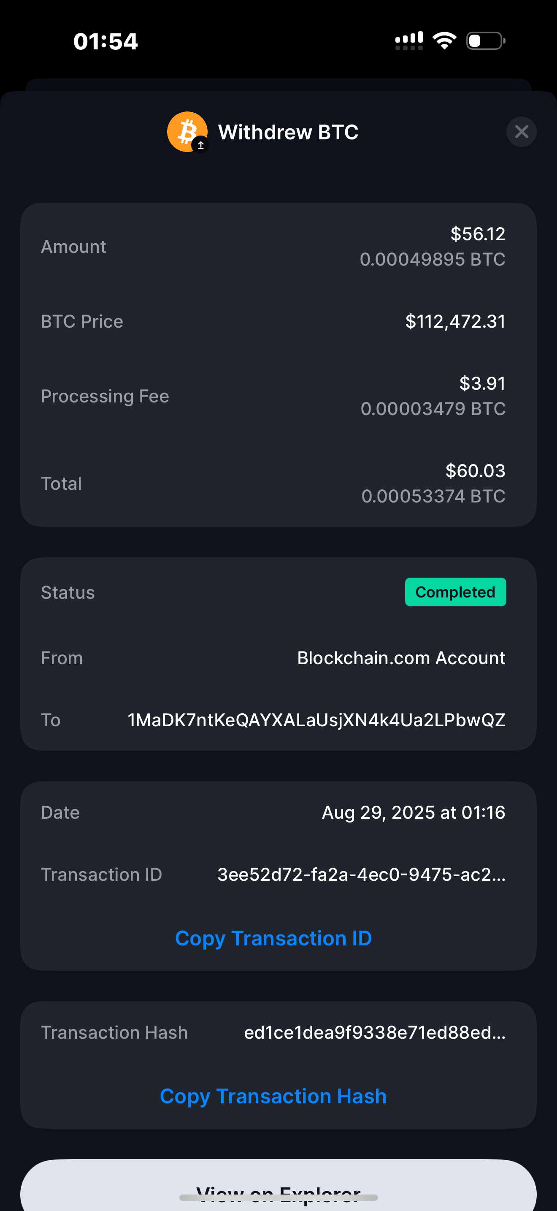
Task: Tap the BTC Price $112,472.31 value
Action: click(455, 322)
